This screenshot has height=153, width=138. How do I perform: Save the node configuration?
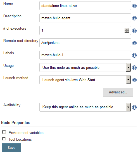pos(11,148)
